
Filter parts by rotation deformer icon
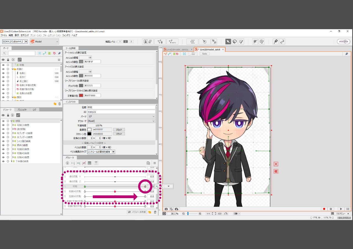(x=54, y=53)
